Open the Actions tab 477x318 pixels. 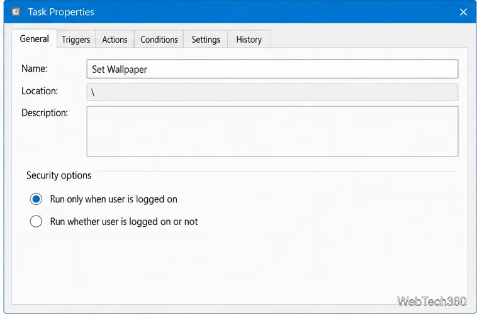pos(115,40)
